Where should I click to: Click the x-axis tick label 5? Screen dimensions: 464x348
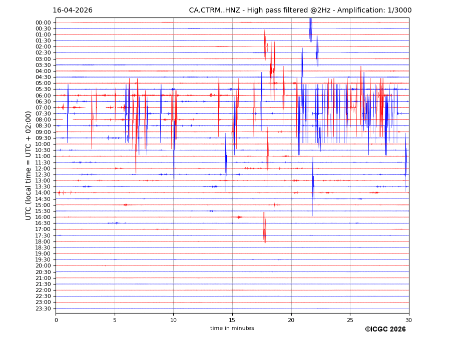click(115, 320)
